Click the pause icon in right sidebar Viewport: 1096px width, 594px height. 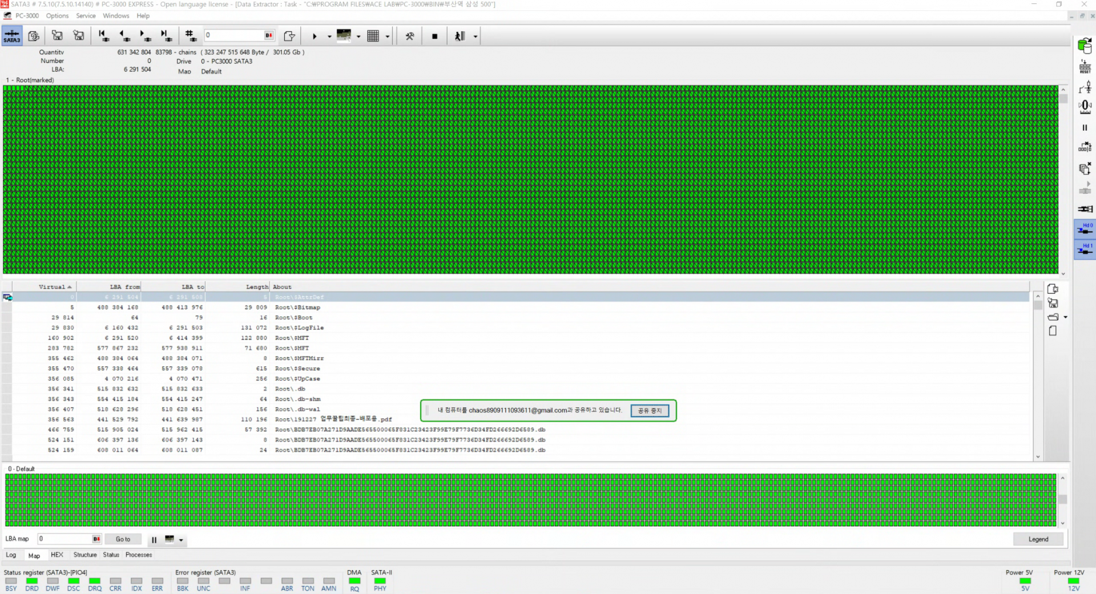[1085, 128]
